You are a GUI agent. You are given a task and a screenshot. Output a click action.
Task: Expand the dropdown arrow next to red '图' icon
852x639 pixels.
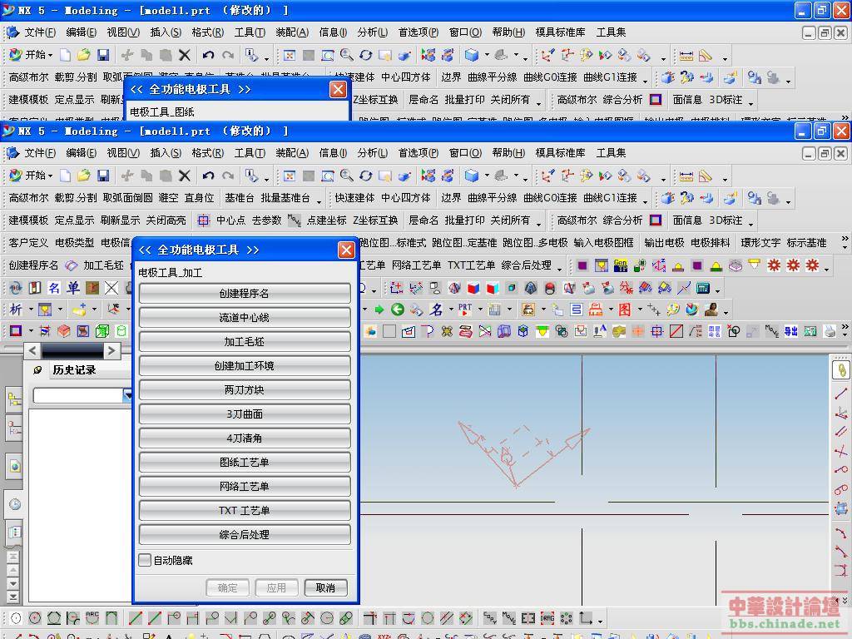(640, 310)
